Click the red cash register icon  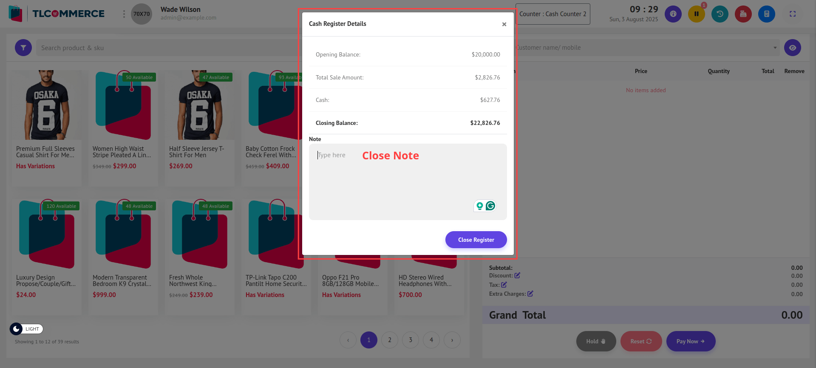click(743, 14)
